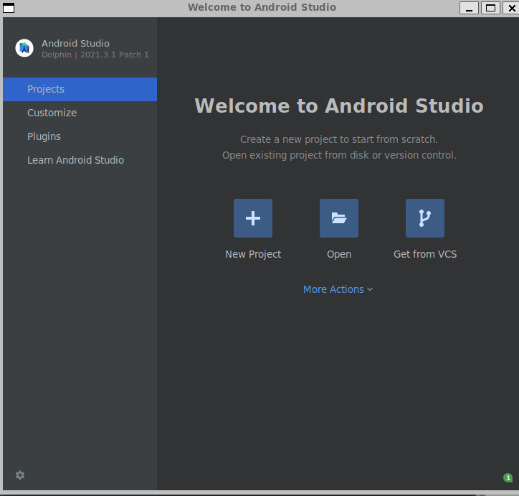Close the Welcome to Android Studio window
Screen dimensions: 519x496
[511, 8]
